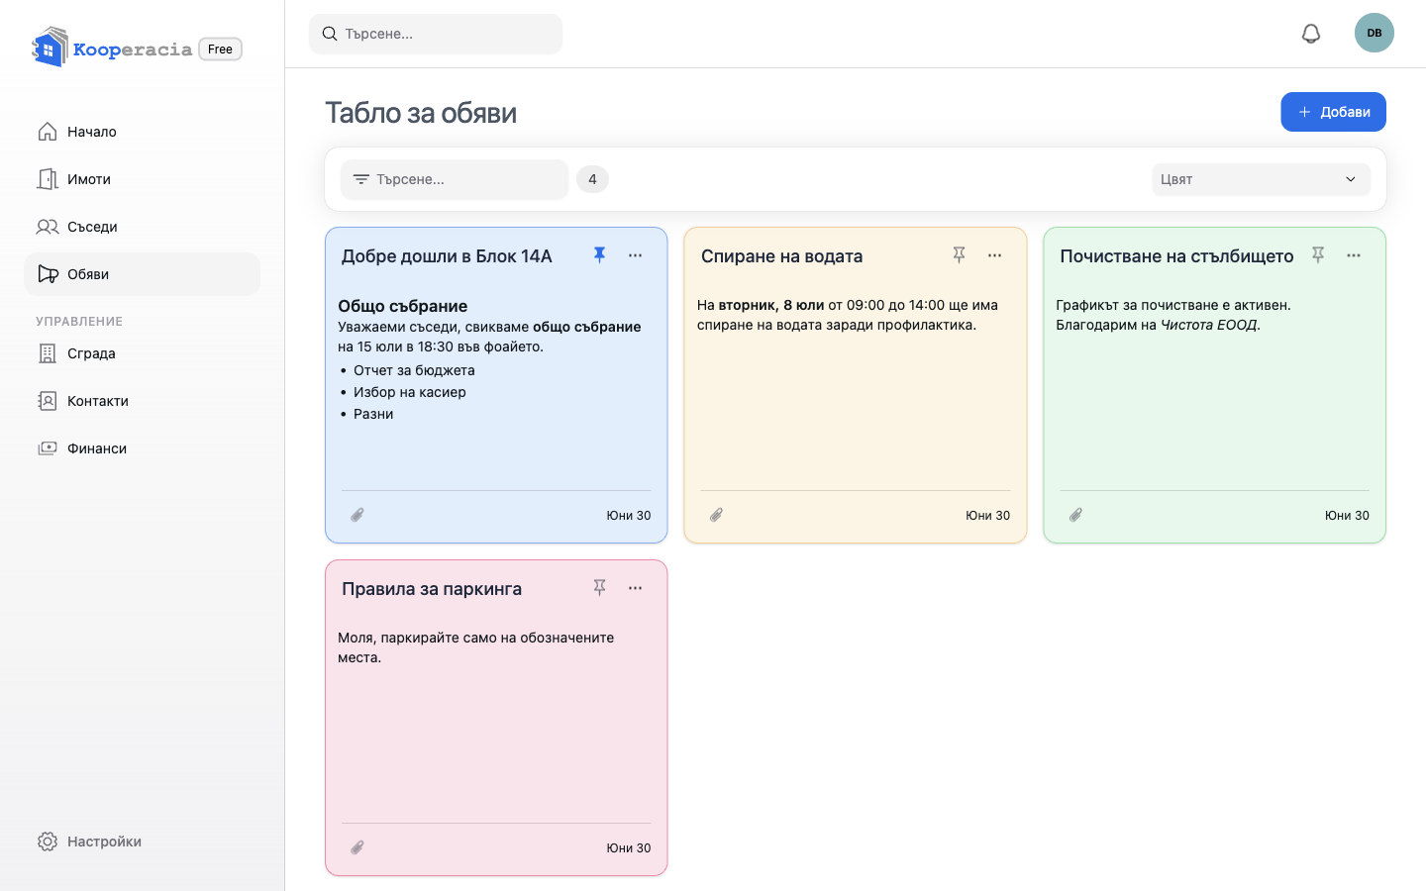Open the 'Спиране на водата' note title
The height and width of the screenshot is (891, 1426).
[x=781, y=256]
